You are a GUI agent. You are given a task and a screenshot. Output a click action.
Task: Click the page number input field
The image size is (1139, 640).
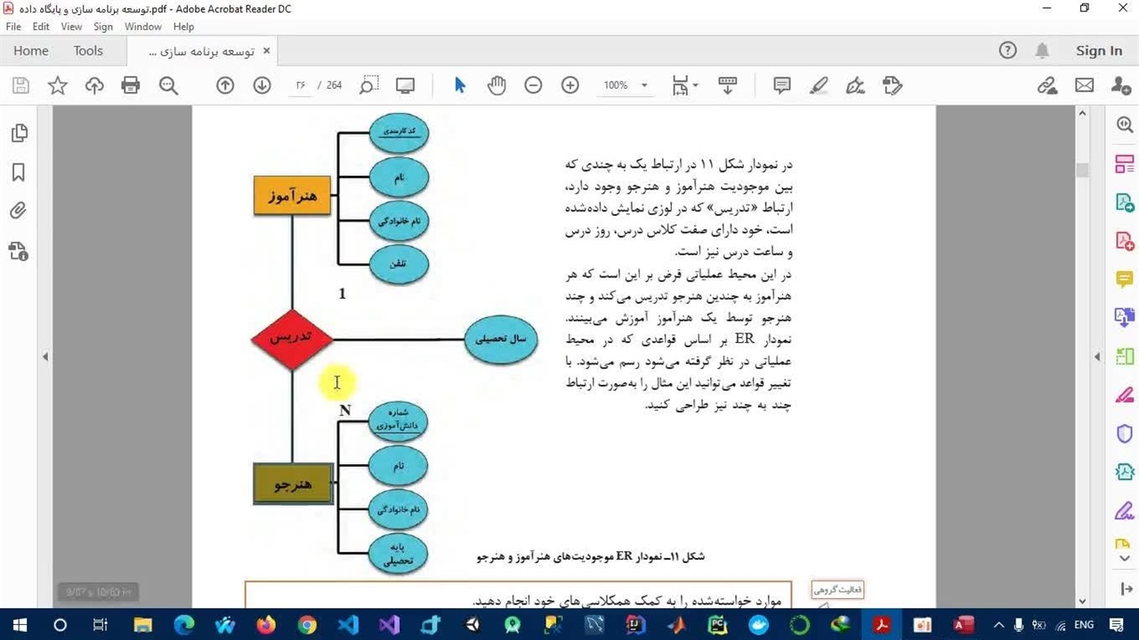coord(301,85)
